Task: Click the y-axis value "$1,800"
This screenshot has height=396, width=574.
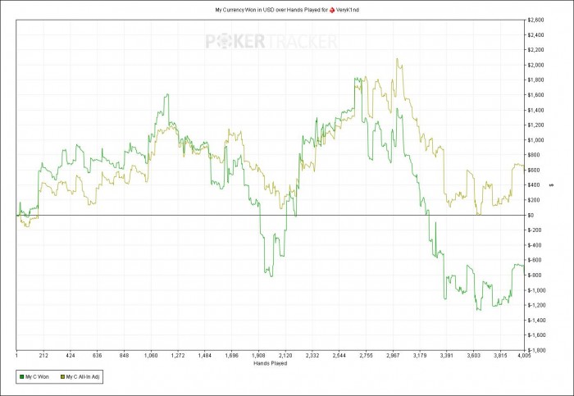Action: (535, 80)
